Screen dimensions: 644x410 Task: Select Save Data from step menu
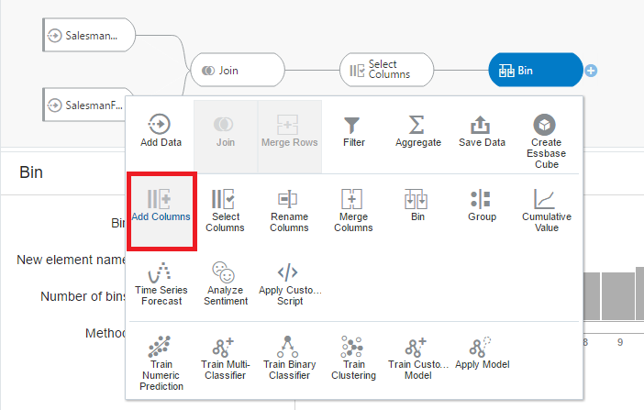tap(482, 130)
